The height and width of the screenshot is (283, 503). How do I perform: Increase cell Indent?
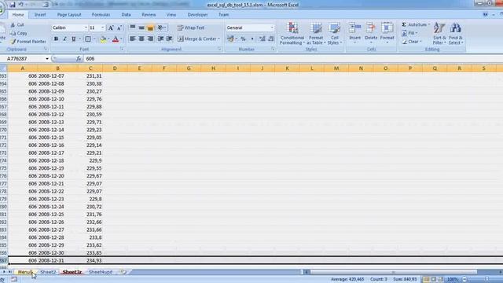(170, 39)
